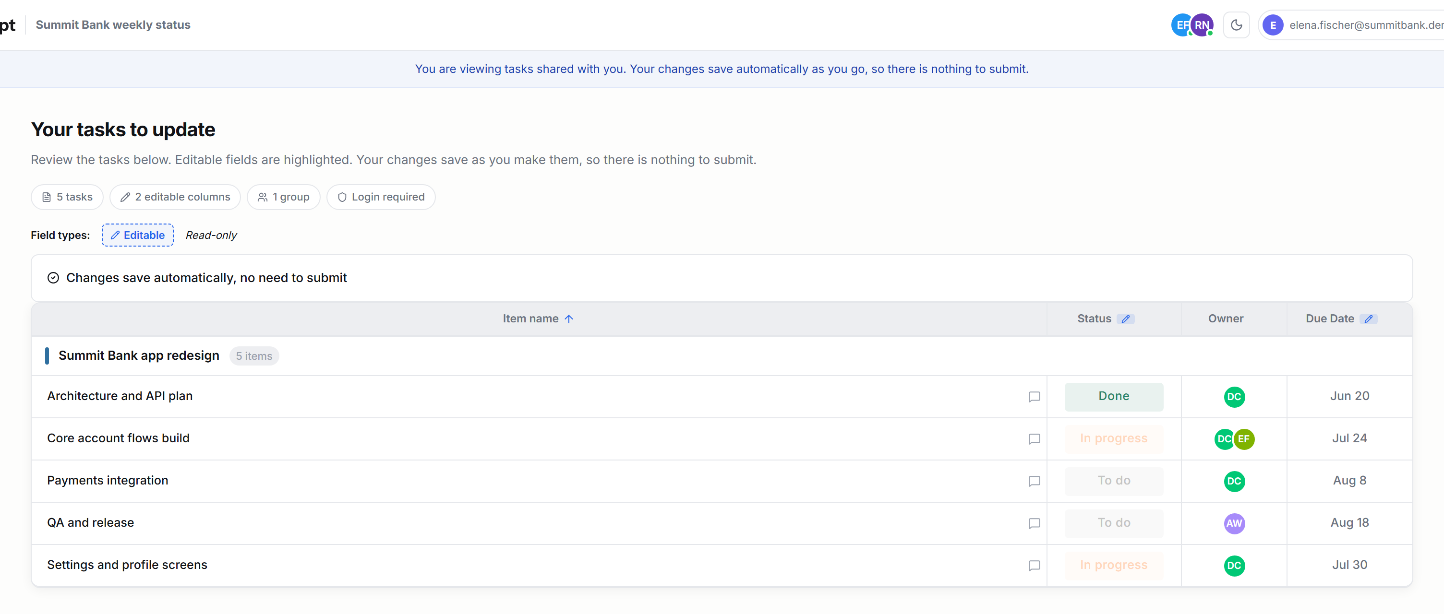Select the Architecture and API plan task name
Screen dimensions: 1444x614
click(x=120, y=396)
